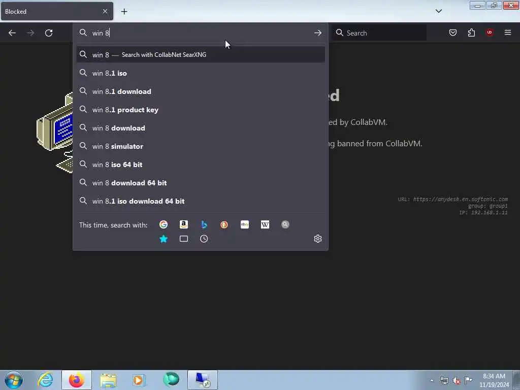Image resolution: width=520 pixels, height=390 pixels.
Task: Choose suggestion win 8.1 iso
Action: click(200, 73)
